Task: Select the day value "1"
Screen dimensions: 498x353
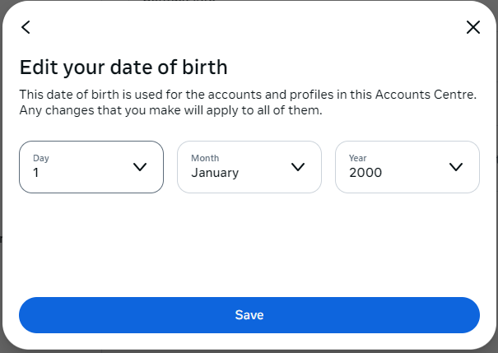Action: click(x=37, y=173)
